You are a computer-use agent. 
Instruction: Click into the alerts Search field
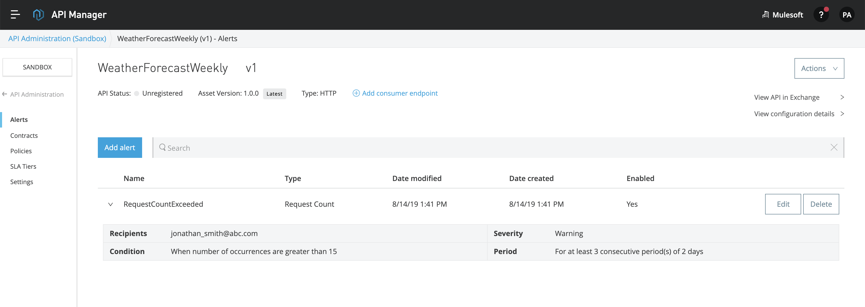[470, 148]
